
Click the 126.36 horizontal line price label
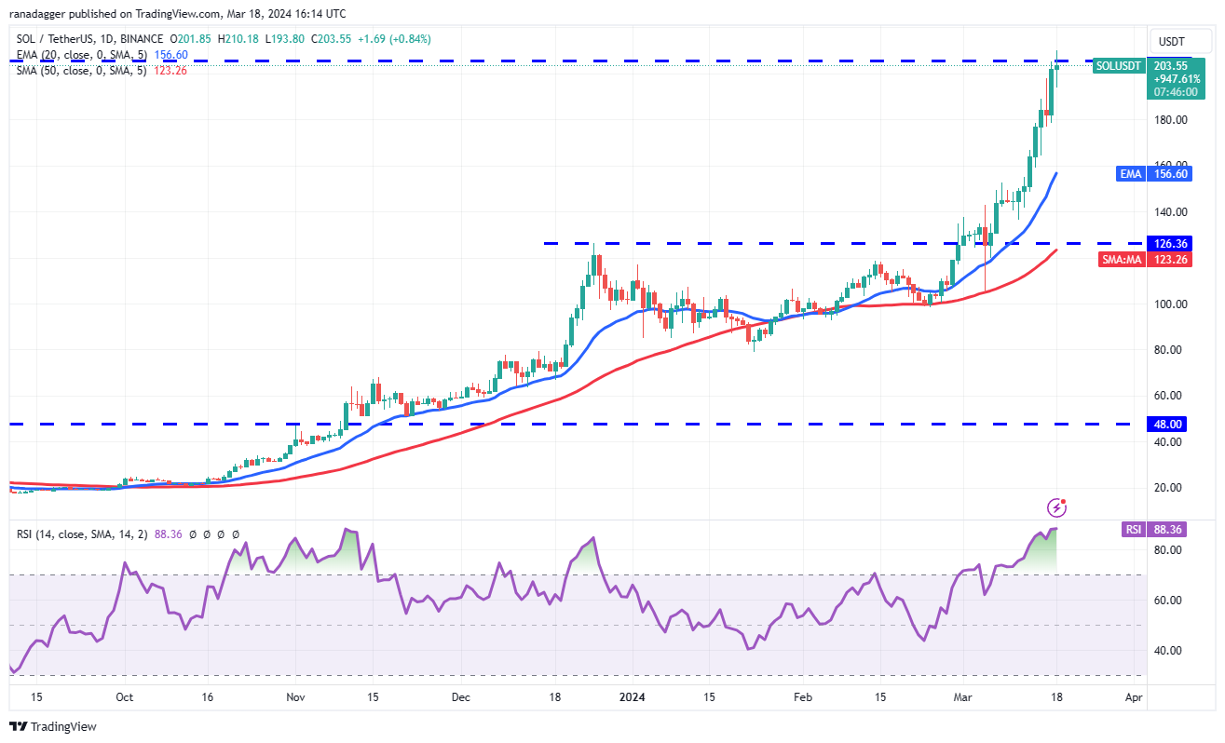(x=1171, y=243)
